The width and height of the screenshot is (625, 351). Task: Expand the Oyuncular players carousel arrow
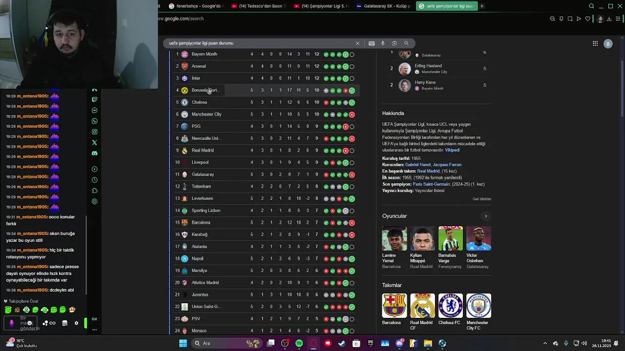click(485, 216)
